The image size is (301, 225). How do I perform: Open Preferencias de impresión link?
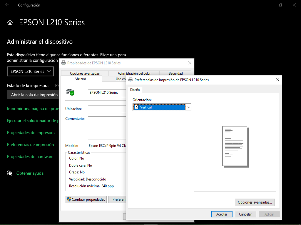click(30, 145)
